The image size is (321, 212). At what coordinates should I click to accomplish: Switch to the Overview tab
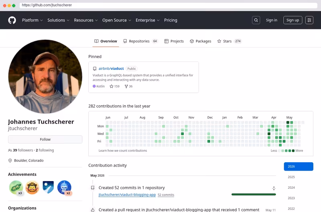[106, 41]
